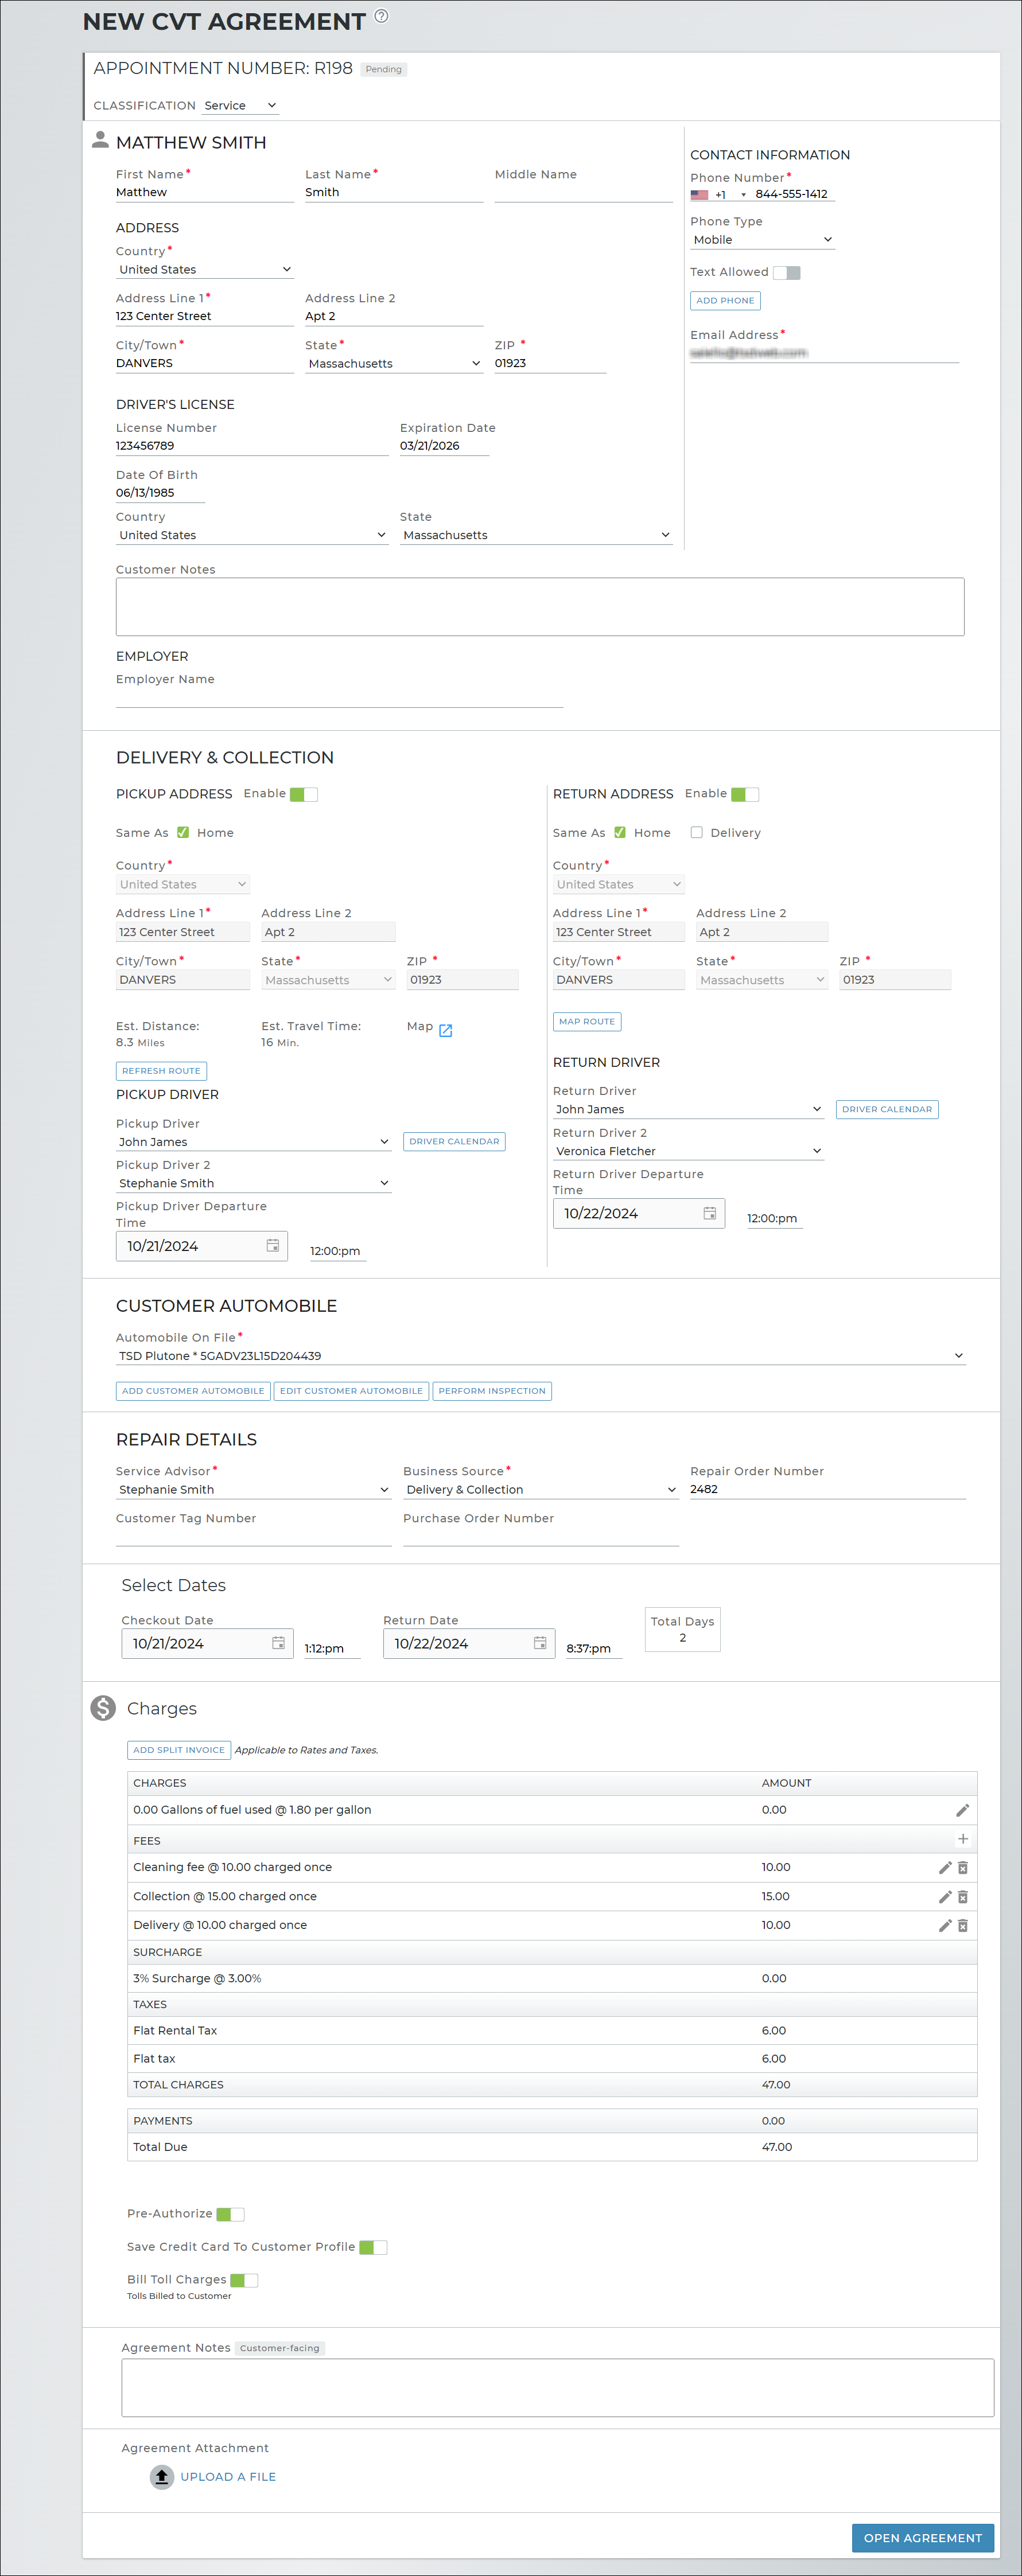The image size is (1022, 2576).
Task: Open the Automobile On File dropdown
Action: tap(540, 1356)
